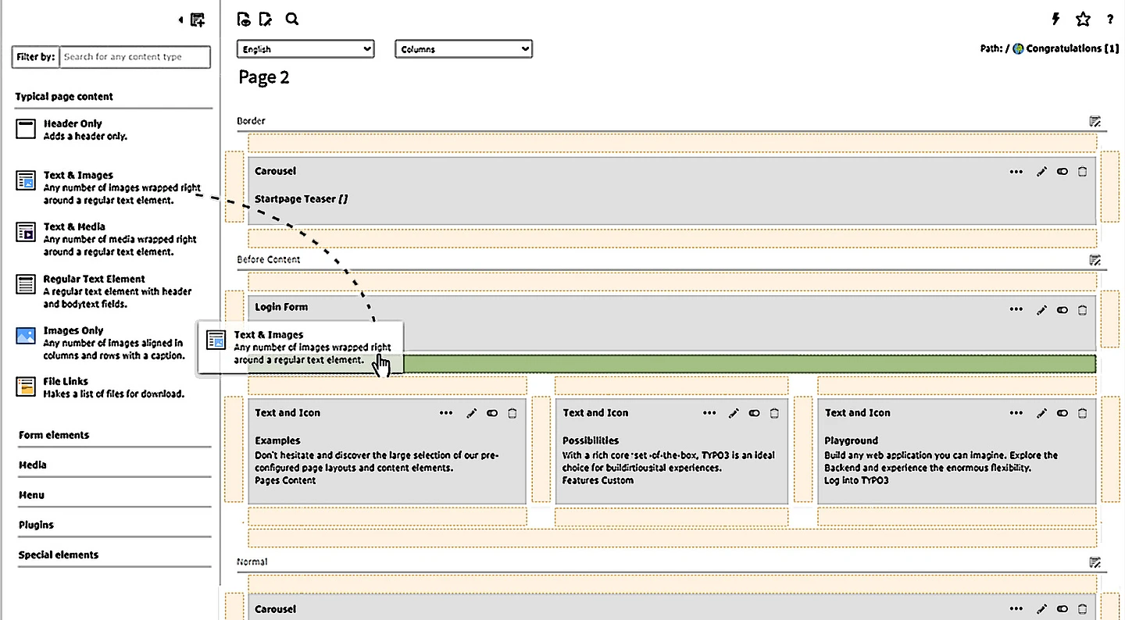Open more options for Examples Text and Icon

[x=446, y=413]
